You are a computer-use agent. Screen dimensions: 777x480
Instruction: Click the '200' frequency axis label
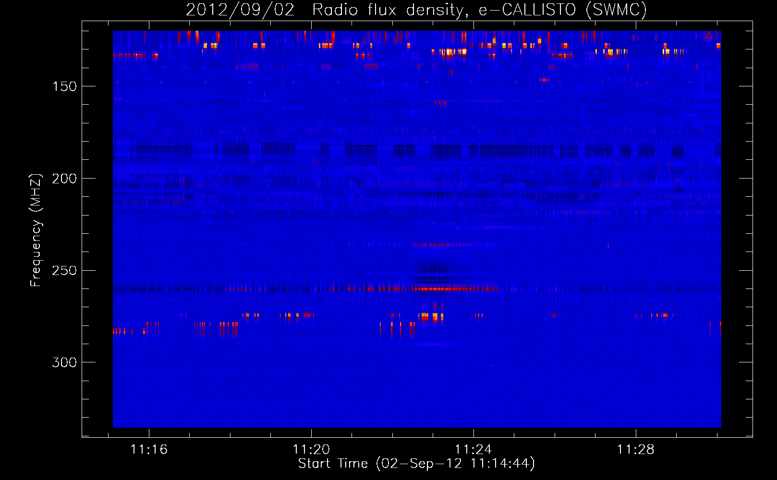[x=64, y=179]
